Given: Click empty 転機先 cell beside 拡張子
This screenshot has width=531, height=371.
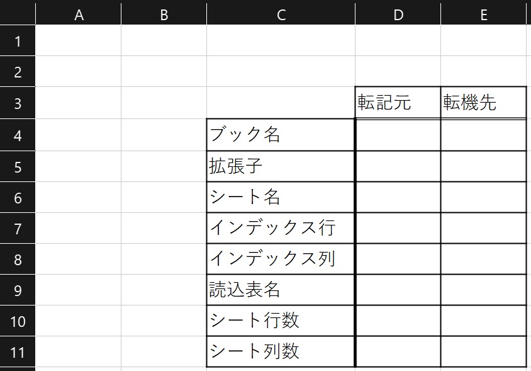Looking at the screenshot, I should [x=483, y=166].
